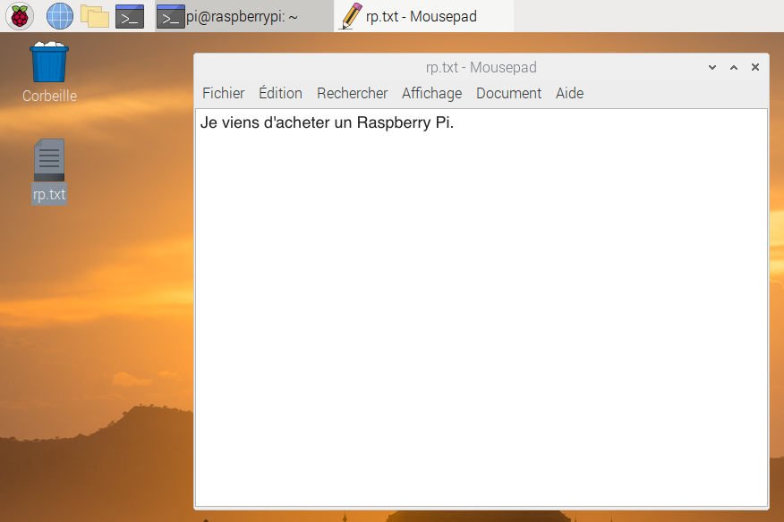Image resolution: width=784 pixels, height=522 pixels.
Task: Open the Rechercher menu
Action: pyautogui.click(x=352, y=93)
